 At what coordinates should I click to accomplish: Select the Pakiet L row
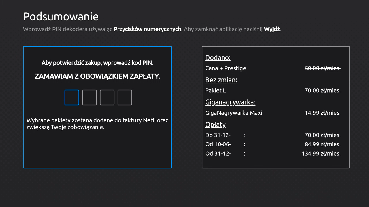pos(215,90)
